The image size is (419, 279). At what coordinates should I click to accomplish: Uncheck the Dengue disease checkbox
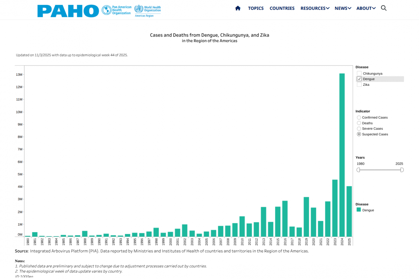pyautogui.click(x=359, y=79)
